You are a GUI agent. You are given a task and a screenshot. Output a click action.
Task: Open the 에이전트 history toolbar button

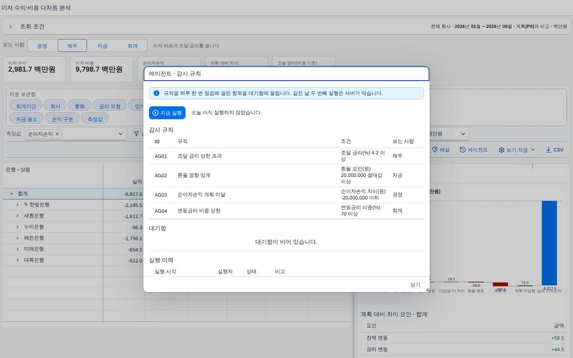pos(474,150)
